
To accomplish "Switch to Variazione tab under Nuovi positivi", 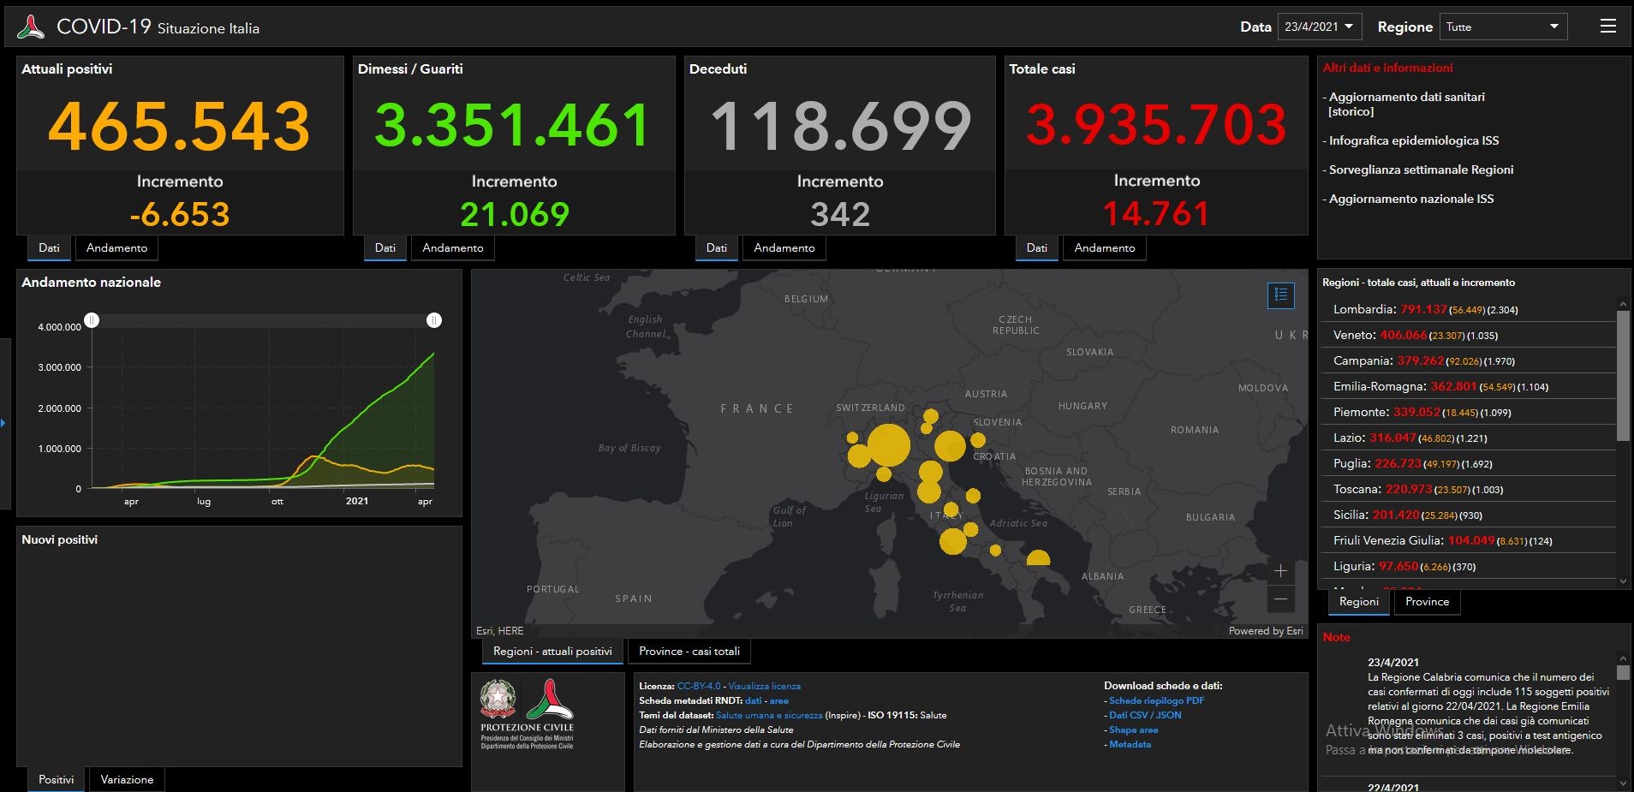I will tap(127, 780).
